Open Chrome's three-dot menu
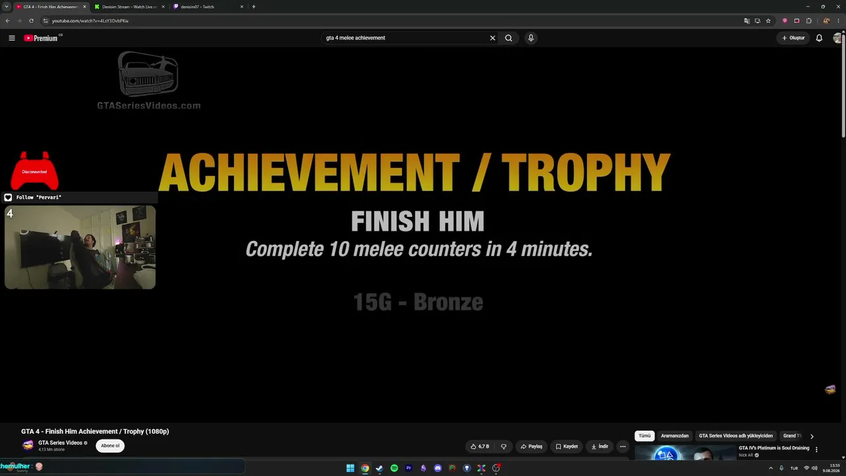 pyautogui.click(x=839, y=20)
